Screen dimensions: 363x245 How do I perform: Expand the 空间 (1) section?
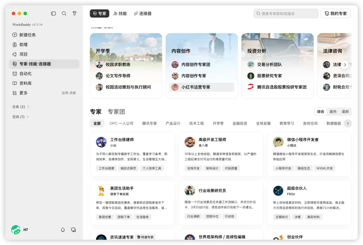pos(21,117)
